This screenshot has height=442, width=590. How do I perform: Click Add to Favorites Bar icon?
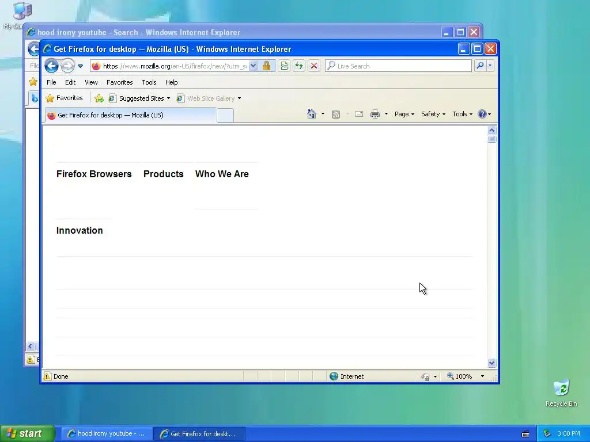tap(99, 98)
